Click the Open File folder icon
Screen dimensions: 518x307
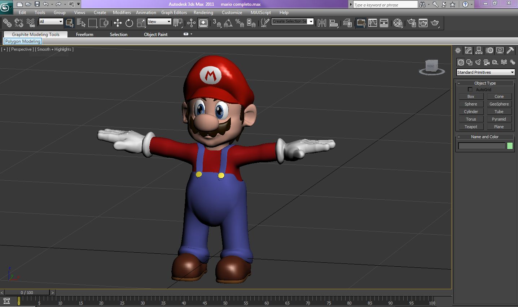[28, 4]
